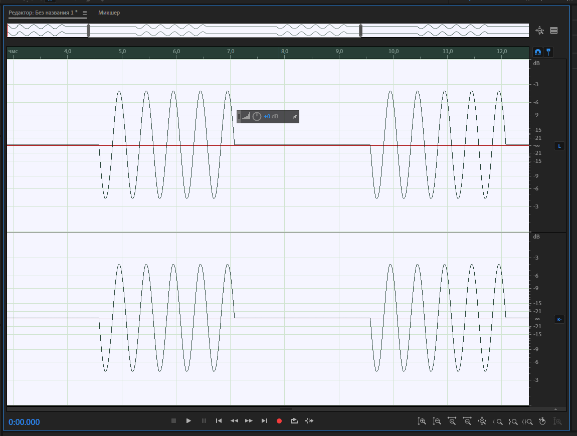The width and height of the screenshot is (577, 436).
Task: Zoom out on time axis
Action: tap(467, 421)
